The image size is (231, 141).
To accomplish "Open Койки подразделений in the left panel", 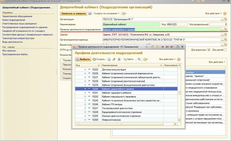I will [x=13, y=20].
